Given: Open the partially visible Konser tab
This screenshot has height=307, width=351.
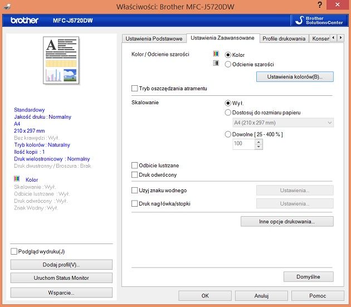Looking at the screenshot, I should pos(320,39).
